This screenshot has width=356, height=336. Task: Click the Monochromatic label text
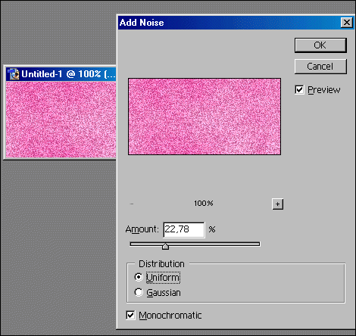(170, 316)
